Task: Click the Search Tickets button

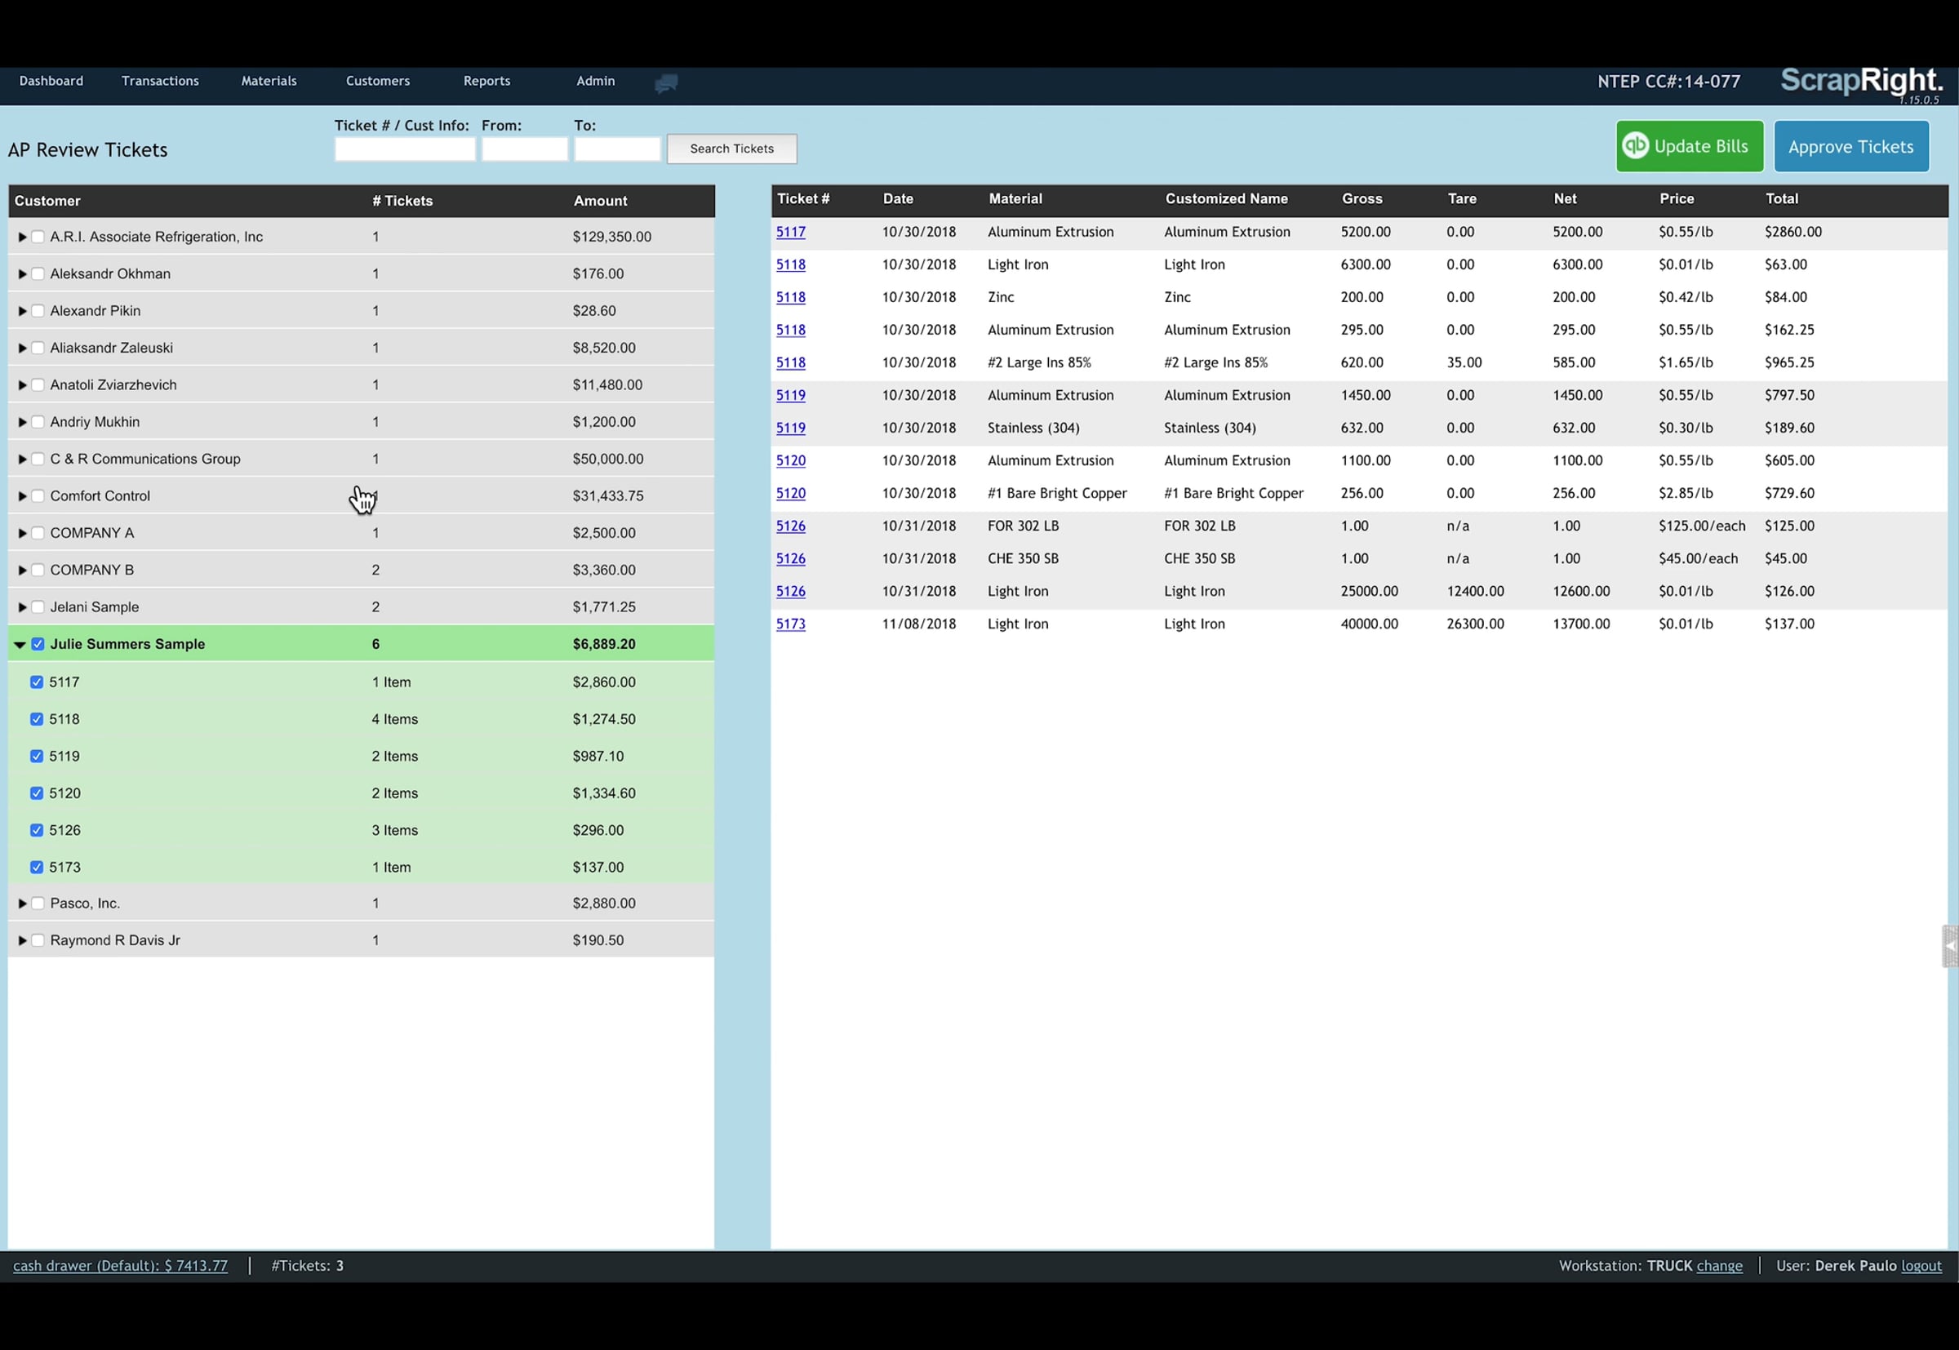Action: [731, 149]
